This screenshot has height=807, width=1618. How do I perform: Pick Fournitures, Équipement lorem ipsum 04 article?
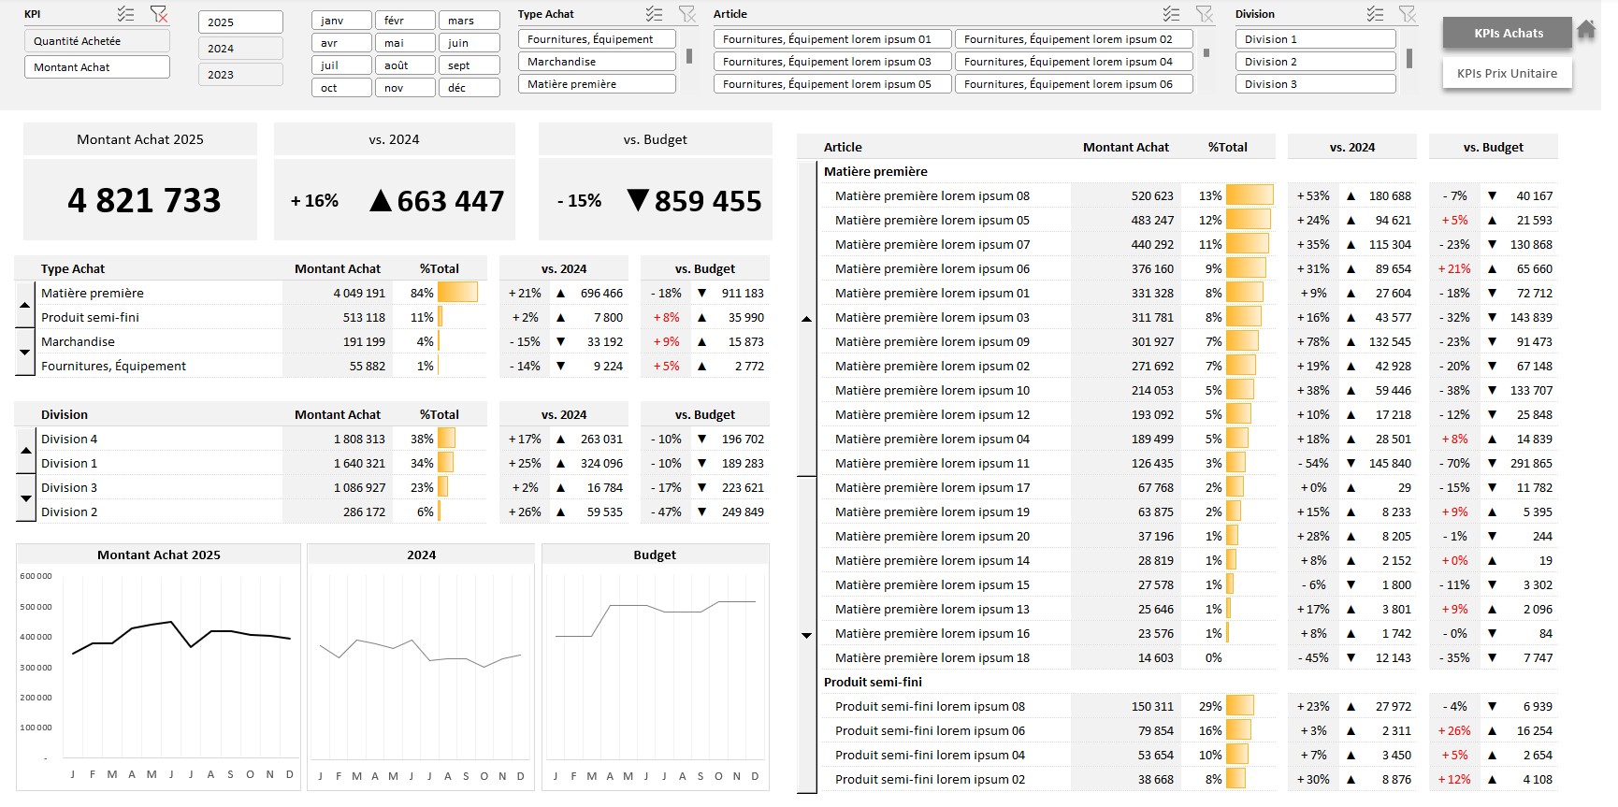tap(1074, 62)
